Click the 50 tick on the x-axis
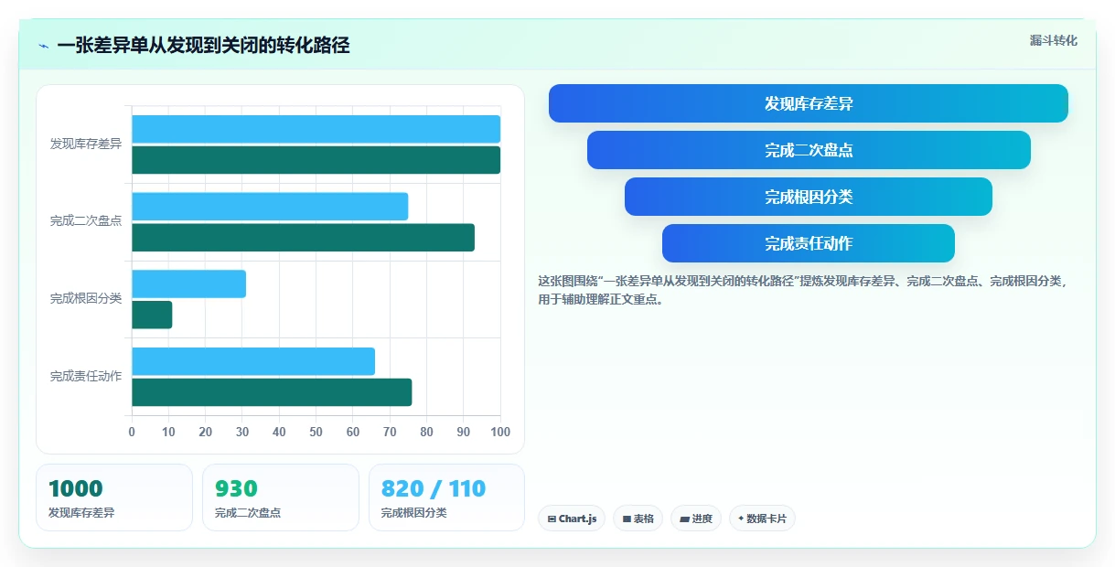 [316, 432]
